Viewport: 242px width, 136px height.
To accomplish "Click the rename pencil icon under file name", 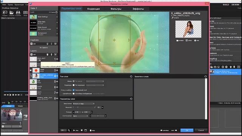I will (x=172, y=18).
